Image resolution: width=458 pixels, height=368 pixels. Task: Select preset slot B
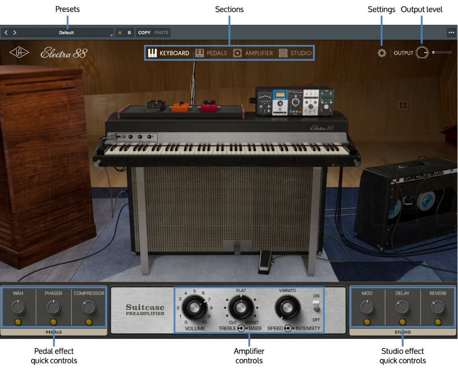(x=129, y=33)
